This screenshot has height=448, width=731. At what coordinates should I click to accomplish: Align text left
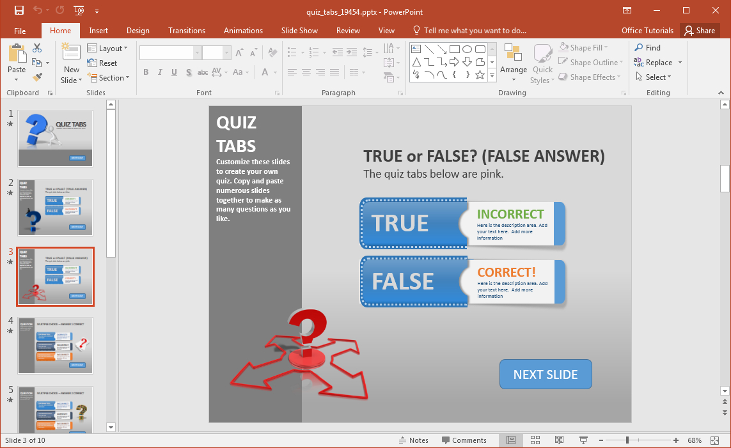pos(292,72)
